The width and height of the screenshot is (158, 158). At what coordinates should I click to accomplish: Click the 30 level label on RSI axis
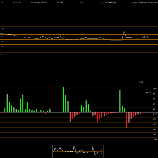point(2,46)
